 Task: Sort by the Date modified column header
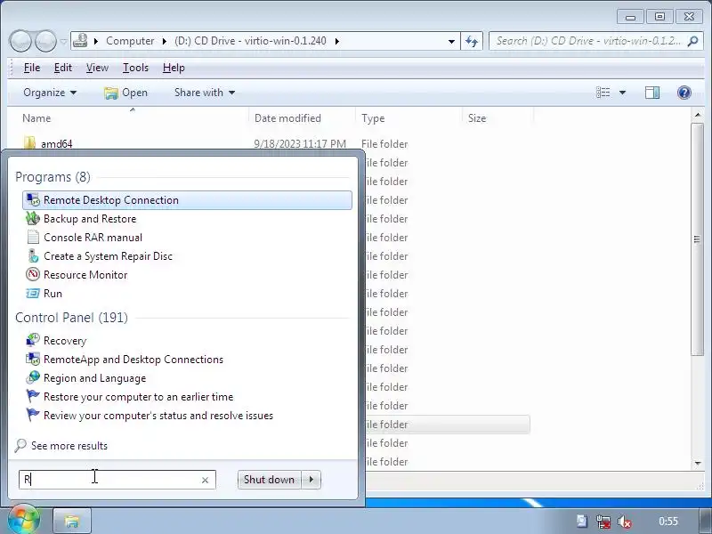pos(302,118)
